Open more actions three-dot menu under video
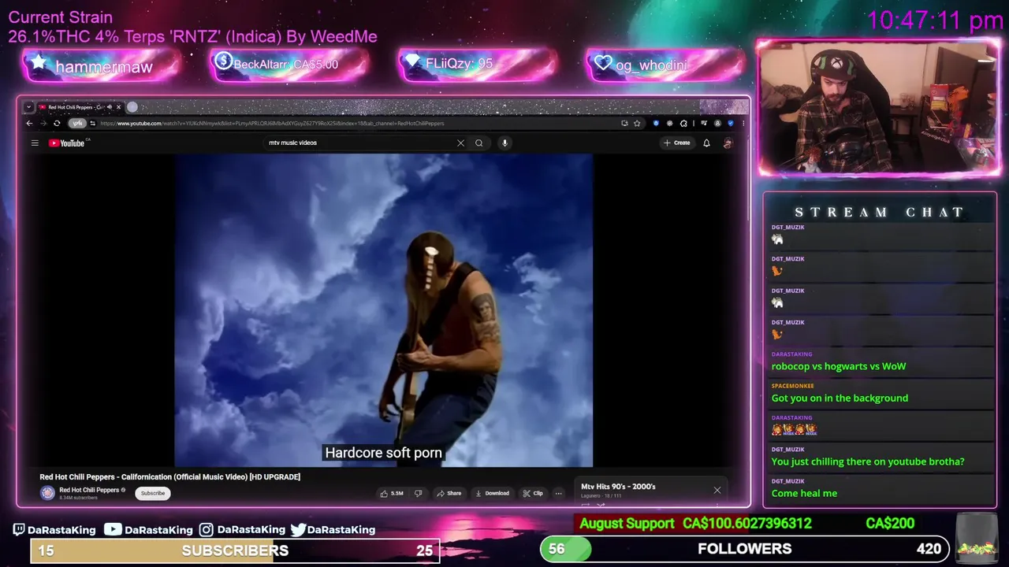This screenshot has height=567, width=1009. (x=558, y=493)
